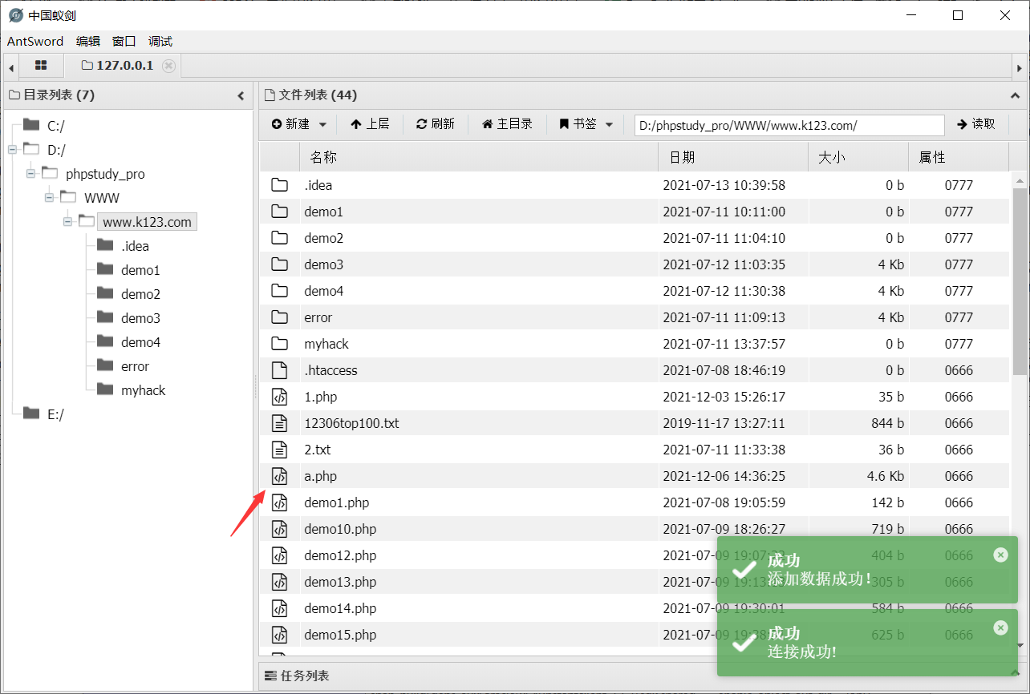
Task: Click date 2021-12-03 15:26:17 of 1.php
Action: (x=724, y=397)
